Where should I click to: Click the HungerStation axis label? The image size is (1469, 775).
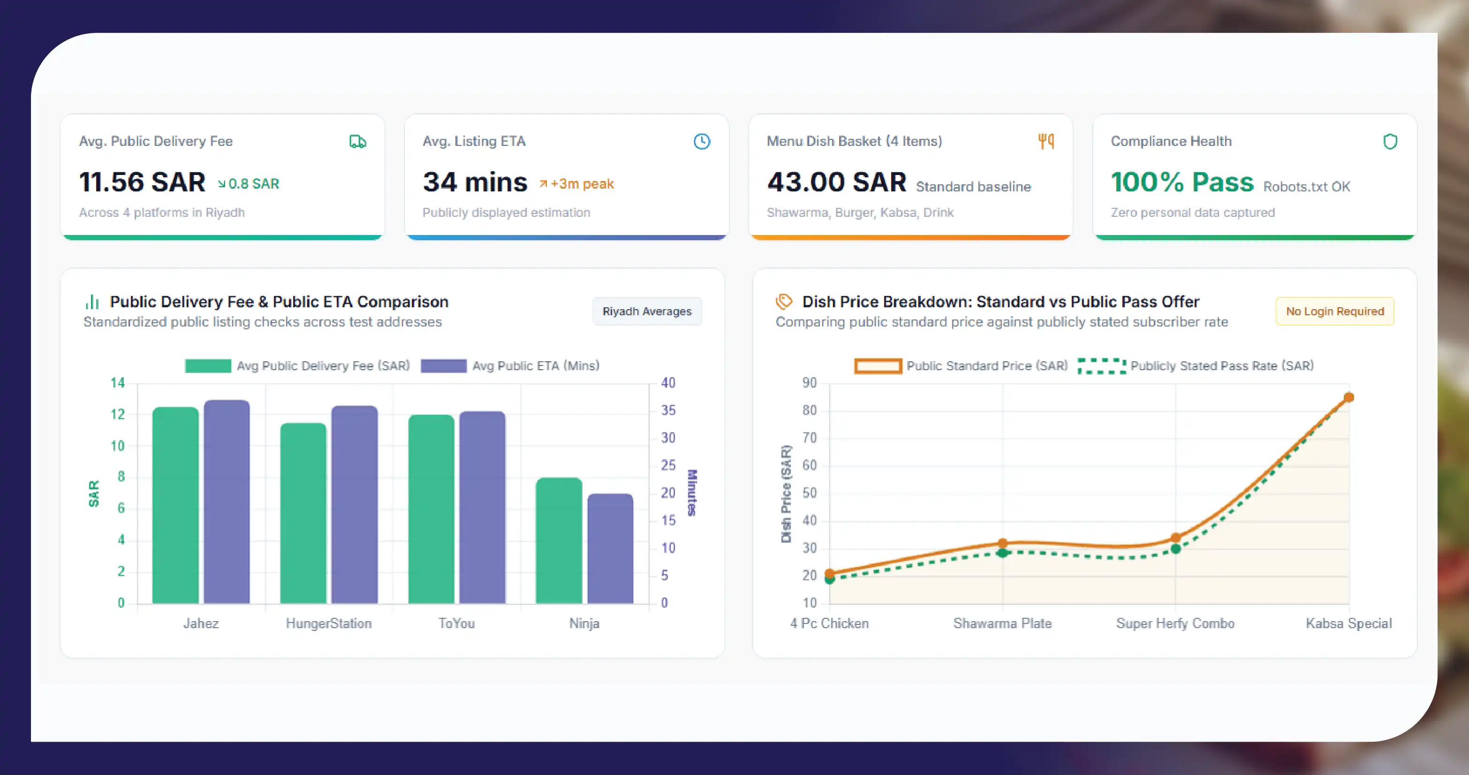pos(328,623)
